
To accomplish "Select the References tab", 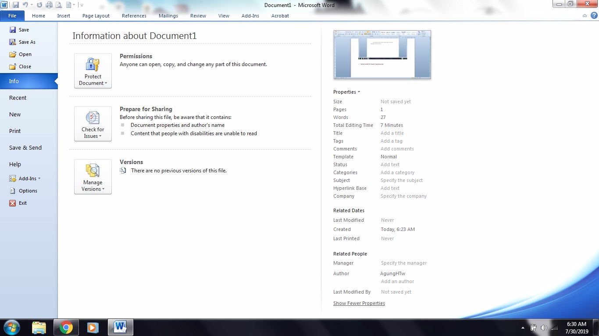I will pos(134,16).
